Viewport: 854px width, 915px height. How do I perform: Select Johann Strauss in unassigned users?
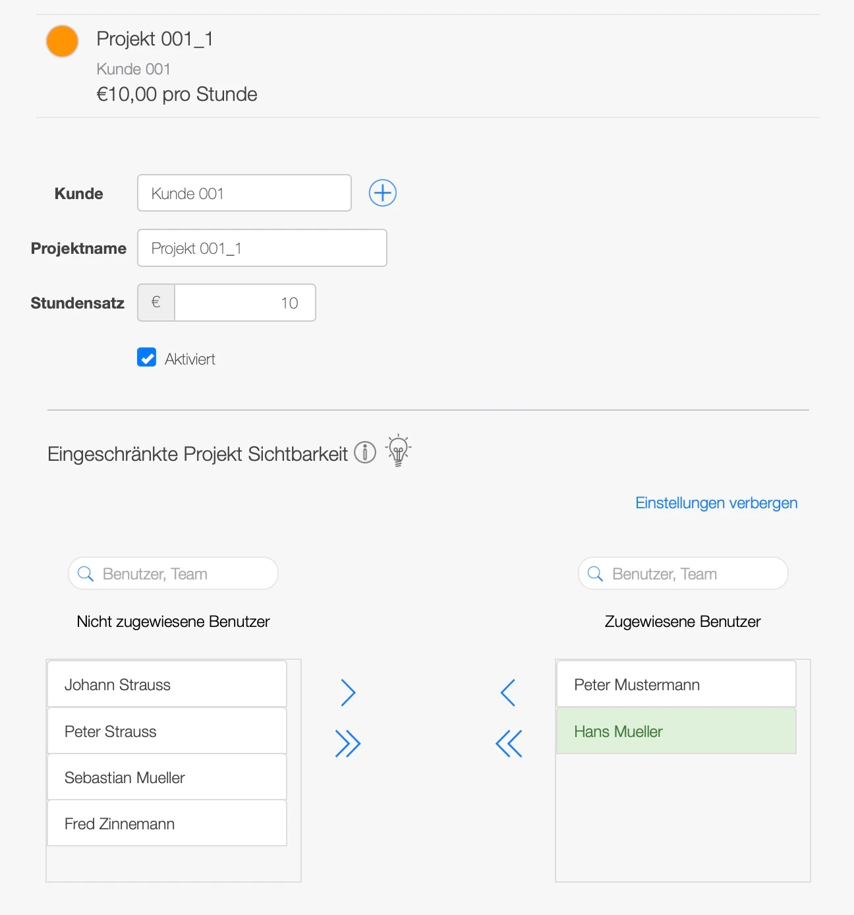point(166,684)
